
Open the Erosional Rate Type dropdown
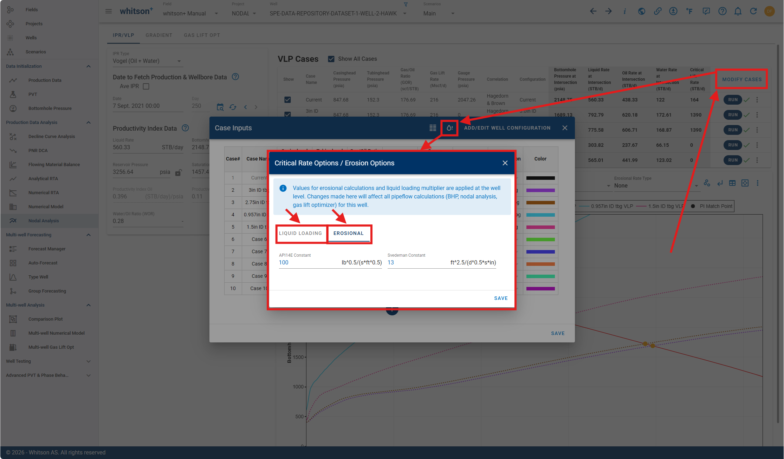coord(656,186)
